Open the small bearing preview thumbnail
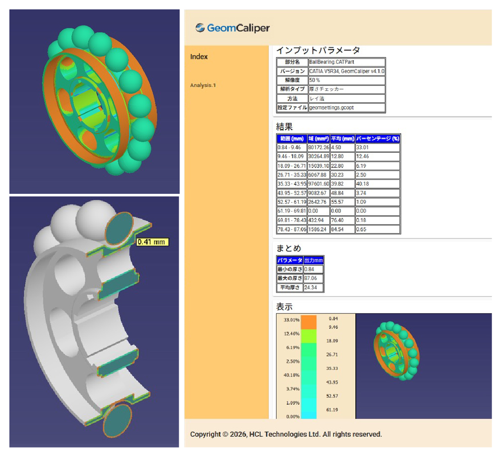 click(x=396, y=351)
